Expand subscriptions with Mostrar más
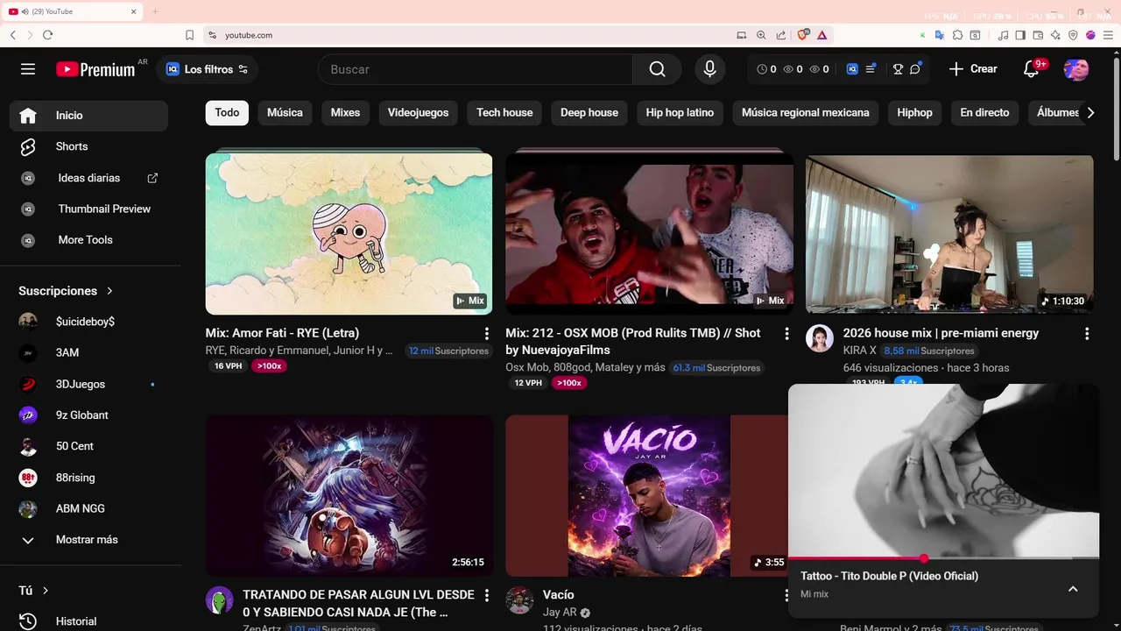1121x631 pixels. coord(88,540)
